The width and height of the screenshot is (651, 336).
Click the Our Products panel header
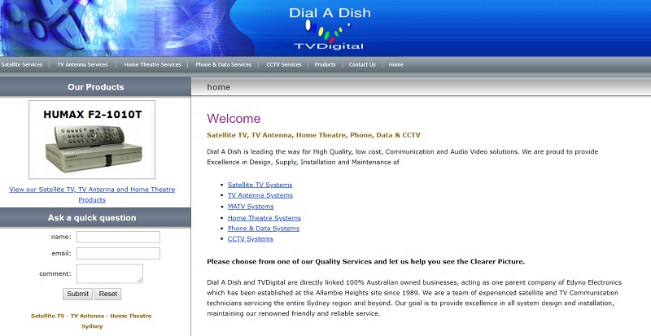point(95,87)
